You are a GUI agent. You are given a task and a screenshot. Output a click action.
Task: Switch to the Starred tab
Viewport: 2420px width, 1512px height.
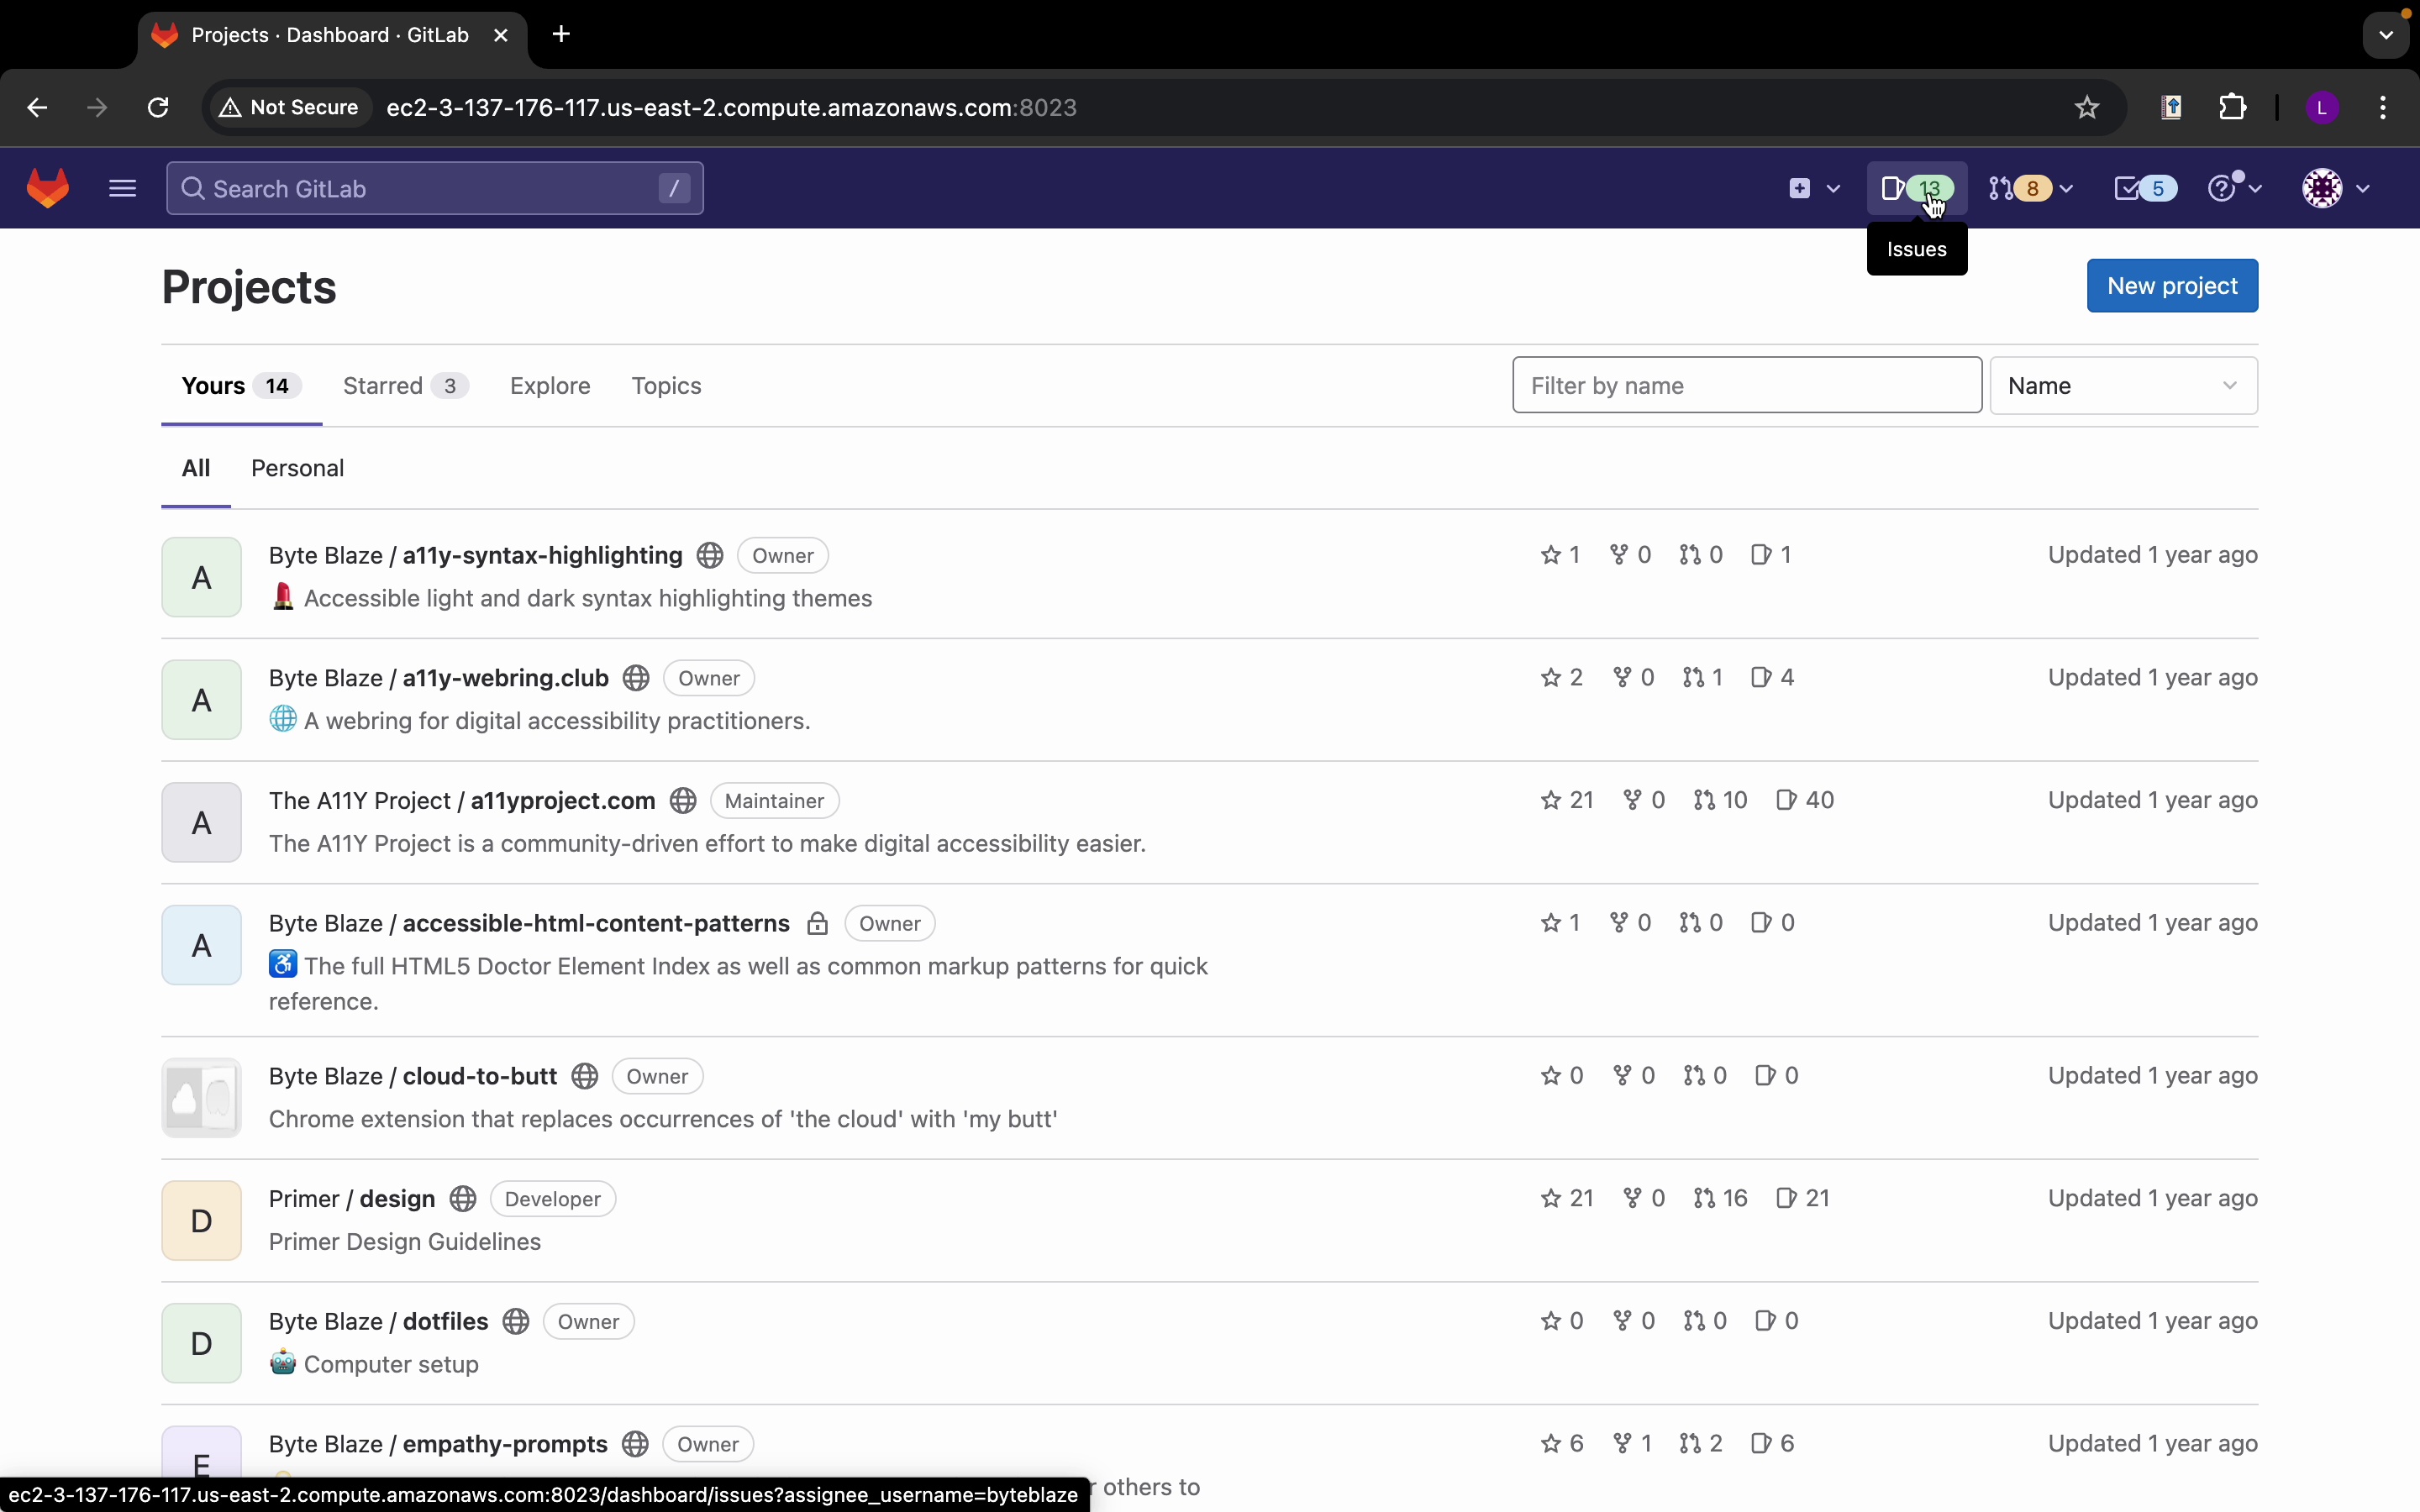coord(405,386)
